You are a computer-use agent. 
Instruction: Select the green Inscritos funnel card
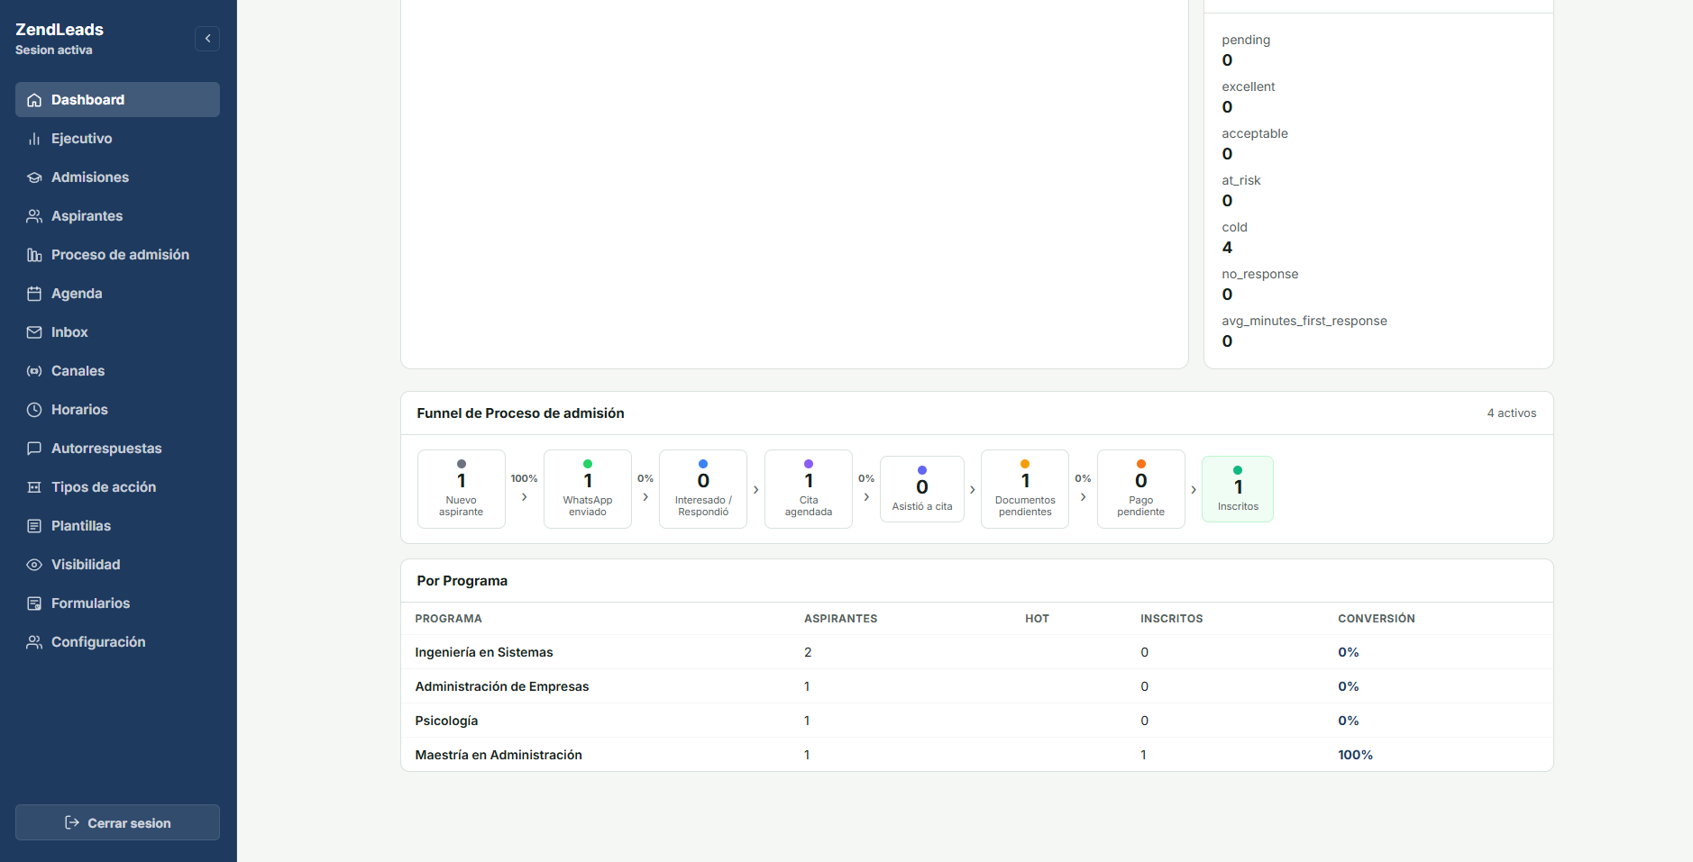coord(1238,489)
